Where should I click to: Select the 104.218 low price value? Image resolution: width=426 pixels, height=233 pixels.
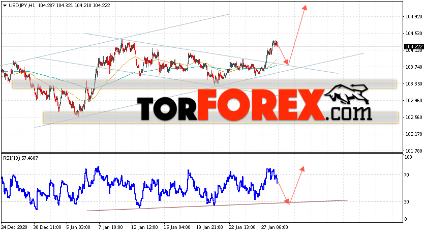click(83, 6)
